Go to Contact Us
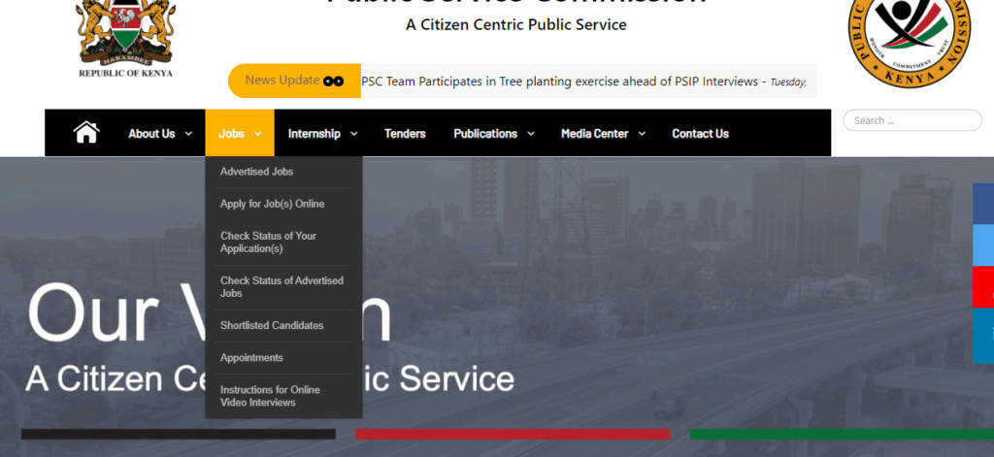Image resolution: width=994 pixels, height=457 pixels. pos(701,134)
